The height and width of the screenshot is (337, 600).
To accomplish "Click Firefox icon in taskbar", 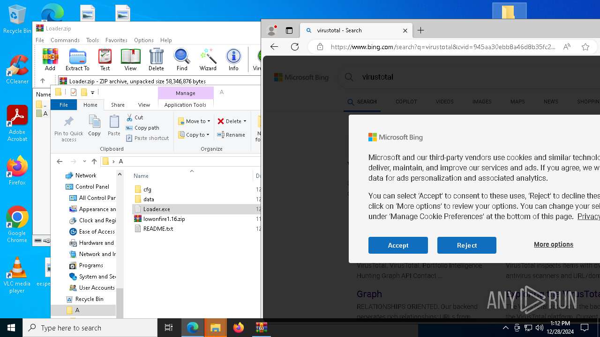I will tap(239, 328).
